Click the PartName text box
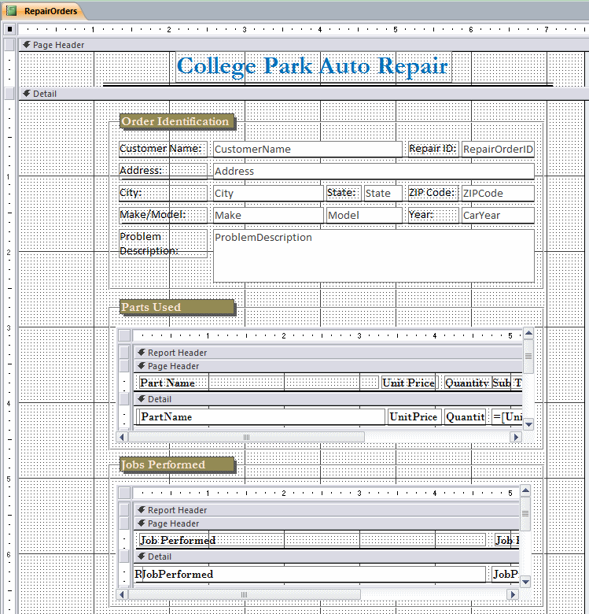The image size is (589, 614). tap(260, 416)
